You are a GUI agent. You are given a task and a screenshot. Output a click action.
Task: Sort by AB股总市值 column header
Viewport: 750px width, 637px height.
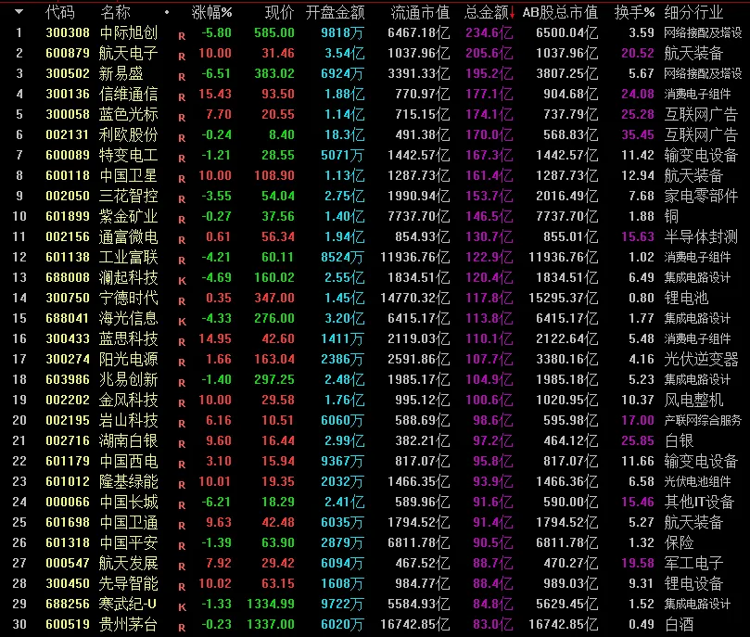click(x=560, y=12)
